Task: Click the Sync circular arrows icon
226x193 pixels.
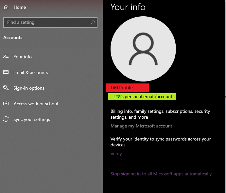Action: pos(6,119)
